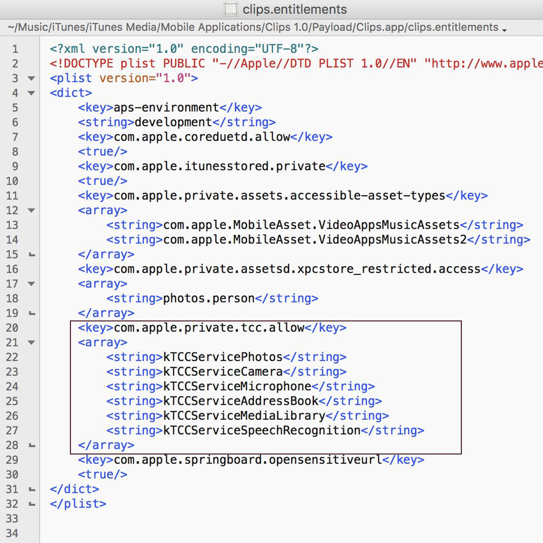Click the DOCTYPE plist declaration line
The image size is (543, 543).
coord(296,64)
